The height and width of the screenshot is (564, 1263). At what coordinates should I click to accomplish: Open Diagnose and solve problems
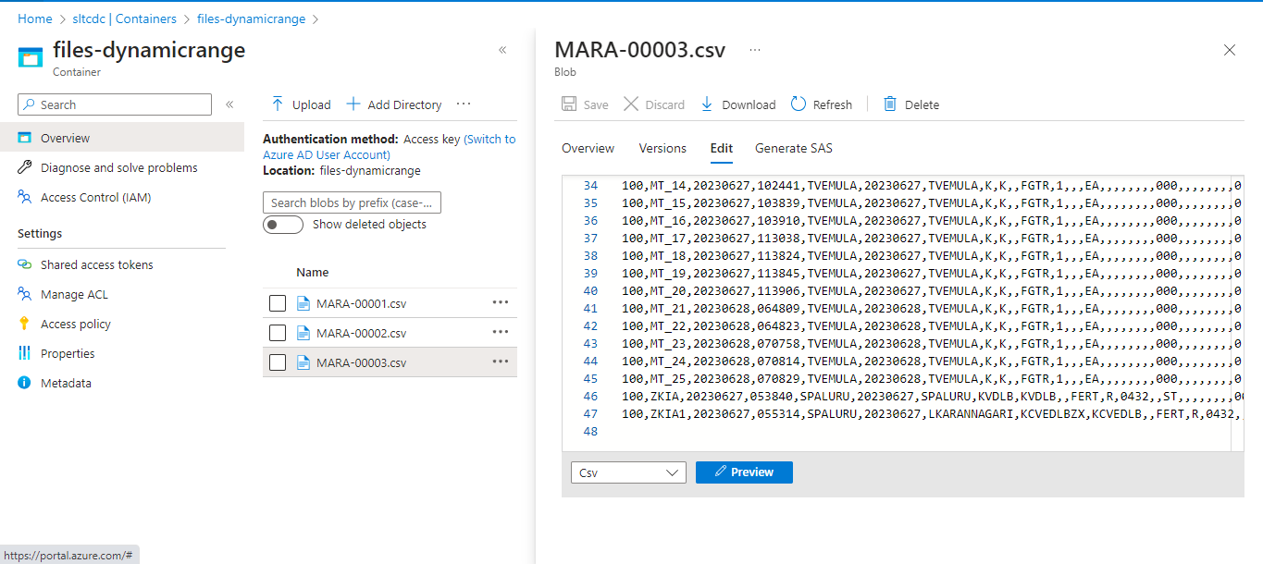pos(118,167)
